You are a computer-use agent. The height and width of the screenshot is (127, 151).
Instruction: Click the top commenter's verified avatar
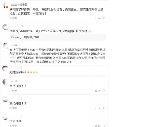click(x=5, y=6)
